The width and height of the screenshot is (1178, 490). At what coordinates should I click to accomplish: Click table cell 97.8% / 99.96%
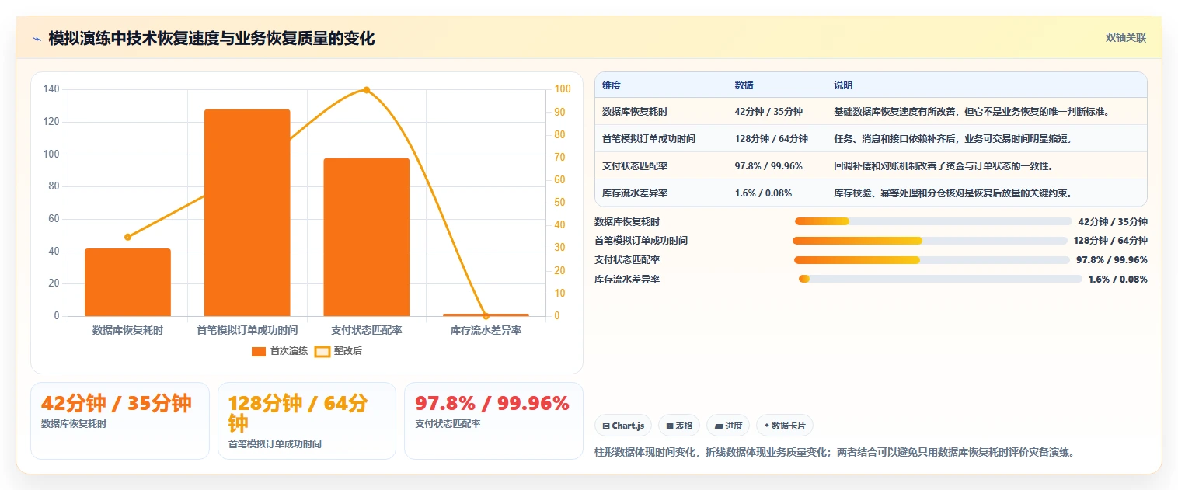tap(768, 166)
